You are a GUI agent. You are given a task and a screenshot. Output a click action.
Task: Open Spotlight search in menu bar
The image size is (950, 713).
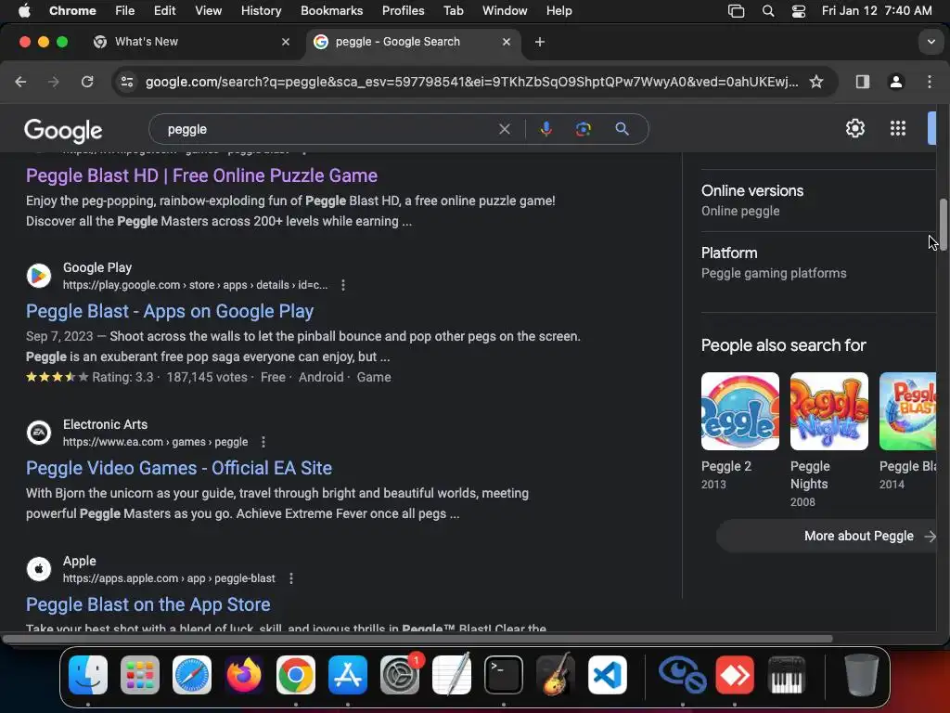767,11
